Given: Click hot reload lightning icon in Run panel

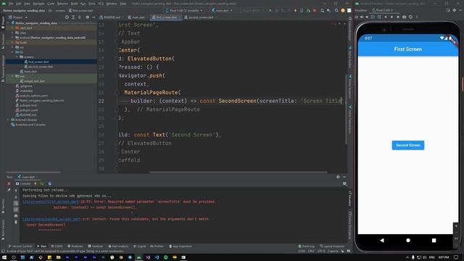Looking at the screenshot, I should [36, 183].
